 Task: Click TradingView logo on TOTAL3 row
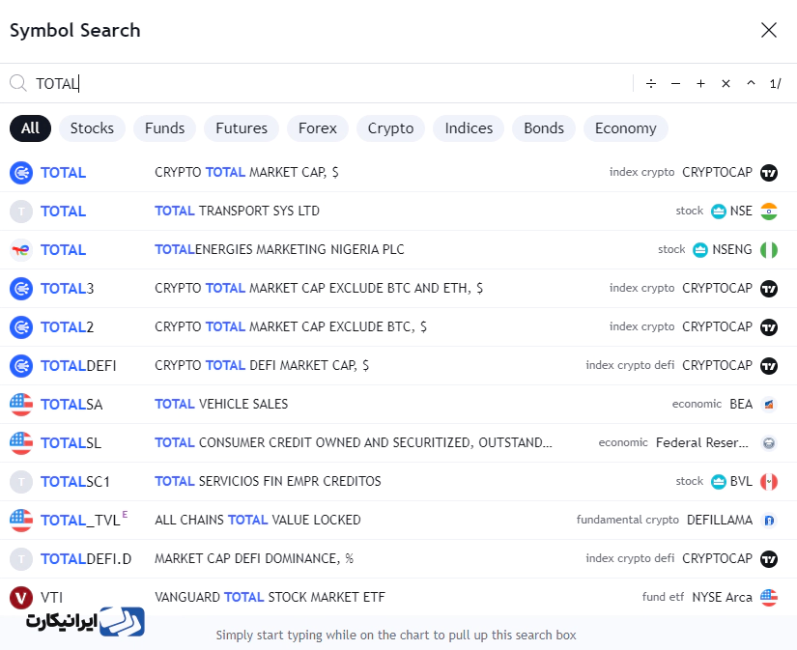tap(769, 289)
